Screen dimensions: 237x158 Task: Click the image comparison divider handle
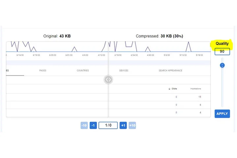click(108, 80)
